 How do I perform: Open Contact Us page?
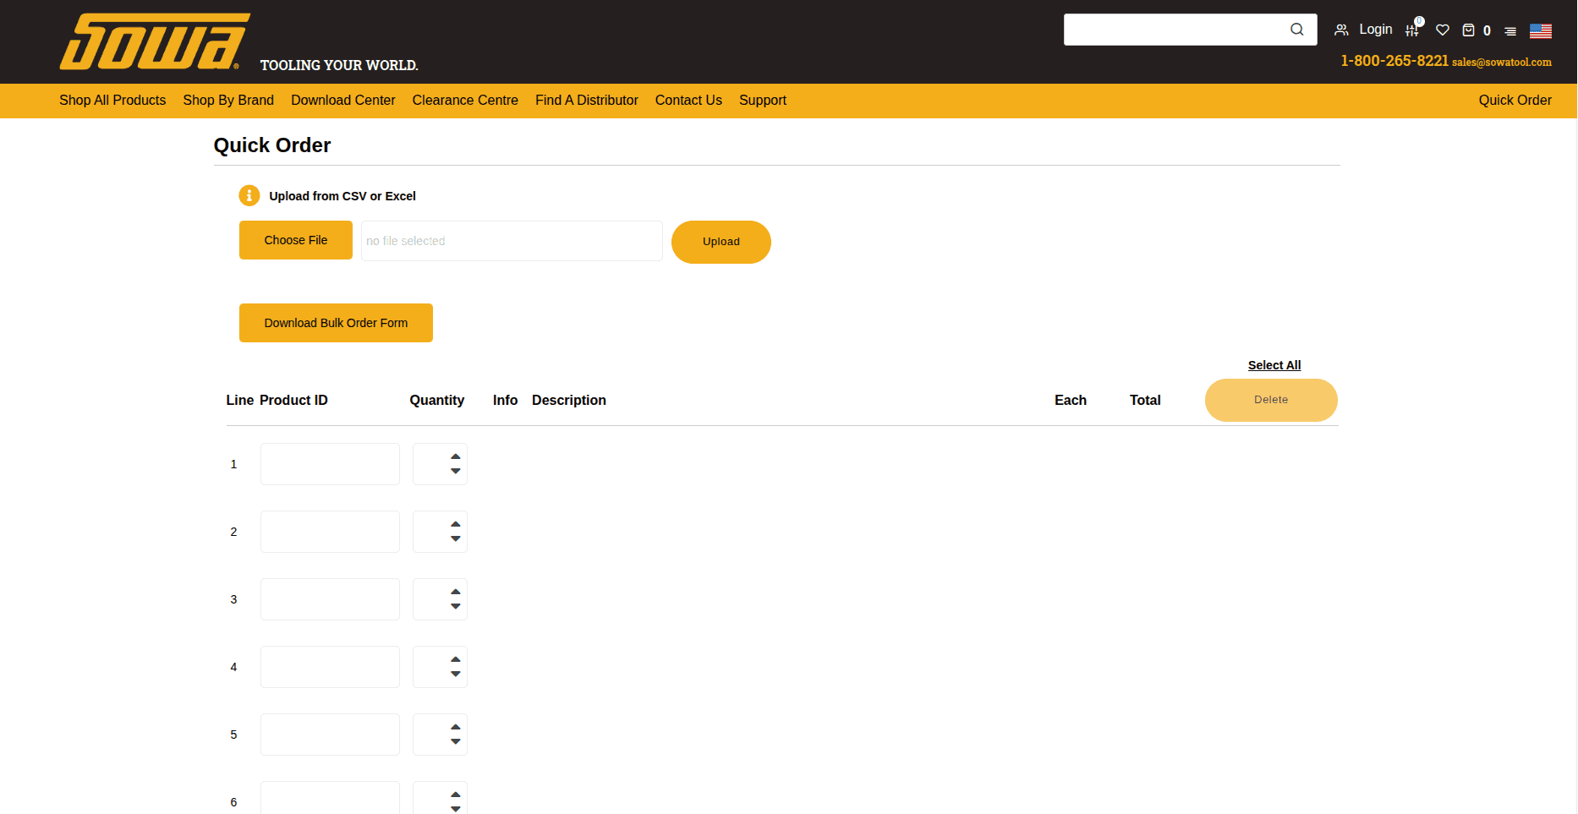pos(688,100)
